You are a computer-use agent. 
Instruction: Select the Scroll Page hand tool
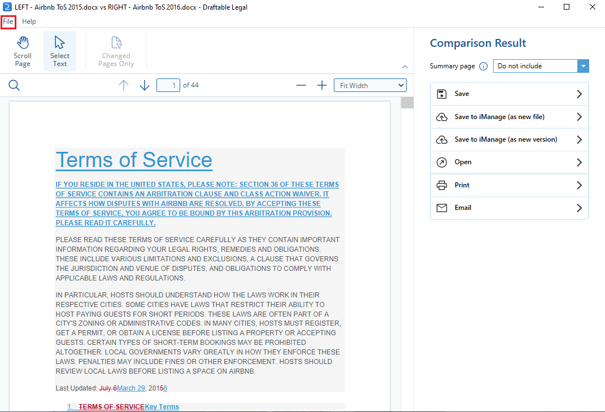pyautogui.click(x=23, y=52)
